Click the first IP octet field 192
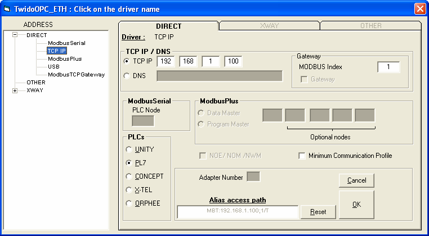Viewport: 429px width, 236px height. tap(166, 61)
